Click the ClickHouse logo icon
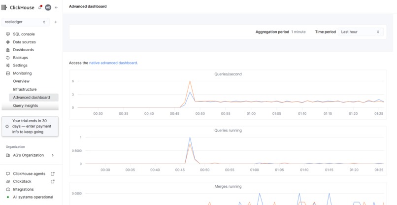 (4, 7)
